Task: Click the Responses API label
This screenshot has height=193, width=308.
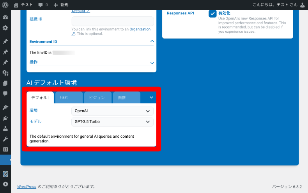Action: coord(181,13)
